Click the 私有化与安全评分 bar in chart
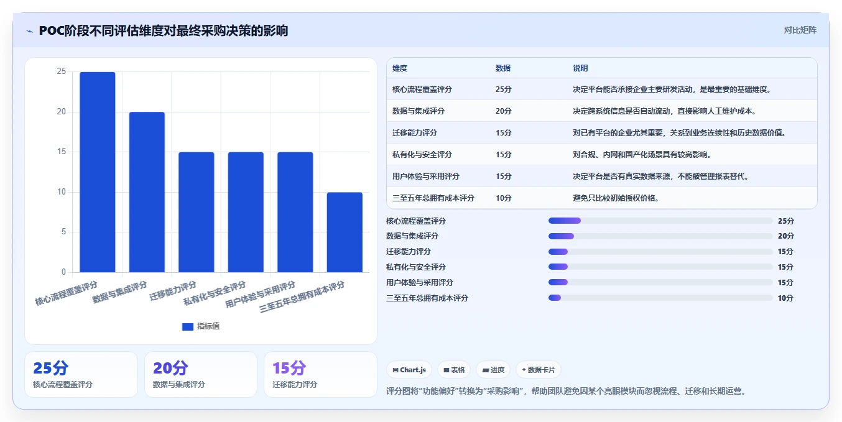 246,212
